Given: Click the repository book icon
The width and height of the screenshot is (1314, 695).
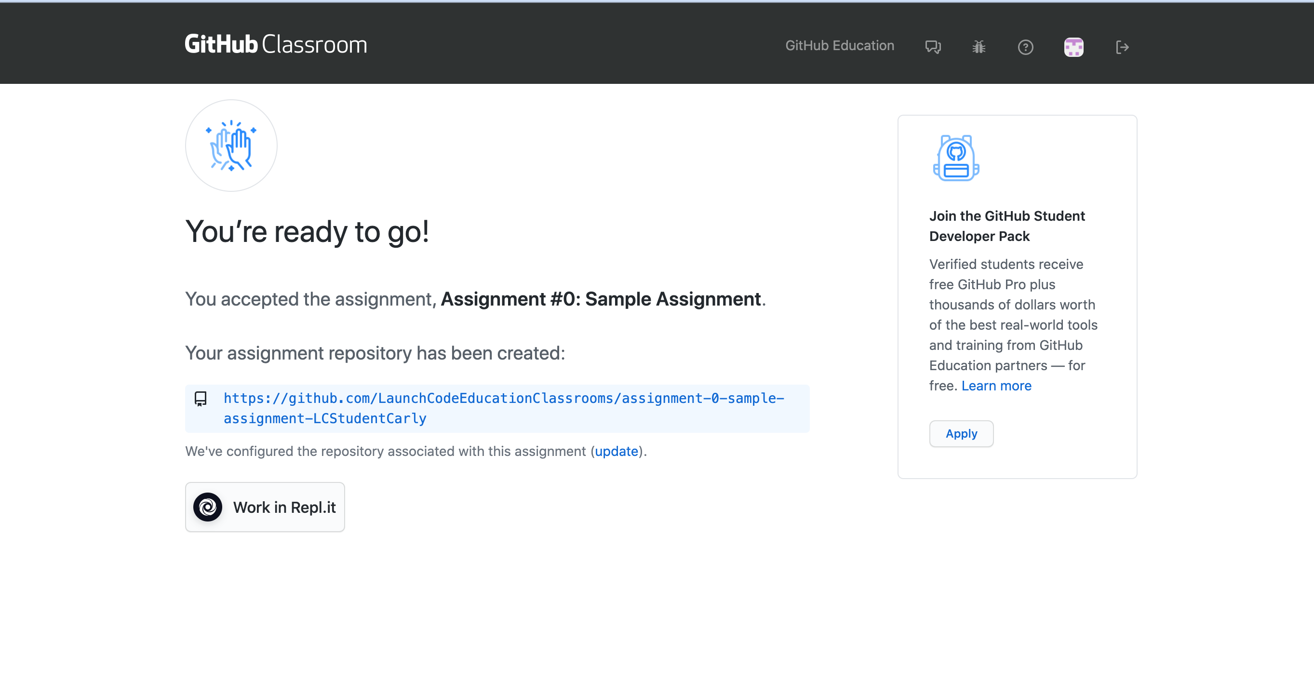Looking at the screenshot, I should click(201, 398).
